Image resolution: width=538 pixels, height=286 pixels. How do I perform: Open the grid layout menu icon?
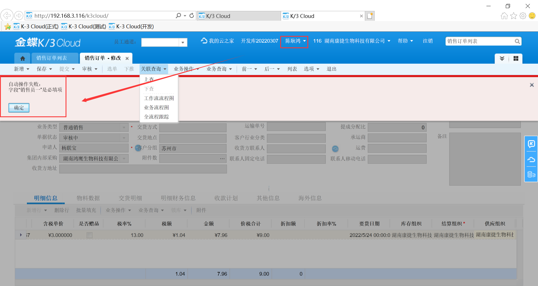516,58
